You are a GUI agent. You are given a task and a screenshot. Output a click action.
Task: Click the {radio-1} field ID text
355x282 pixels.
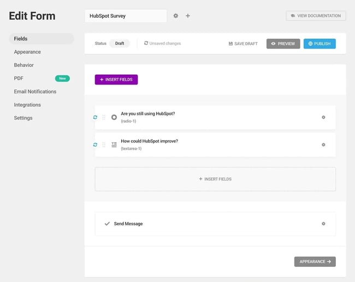pos(128,121)
